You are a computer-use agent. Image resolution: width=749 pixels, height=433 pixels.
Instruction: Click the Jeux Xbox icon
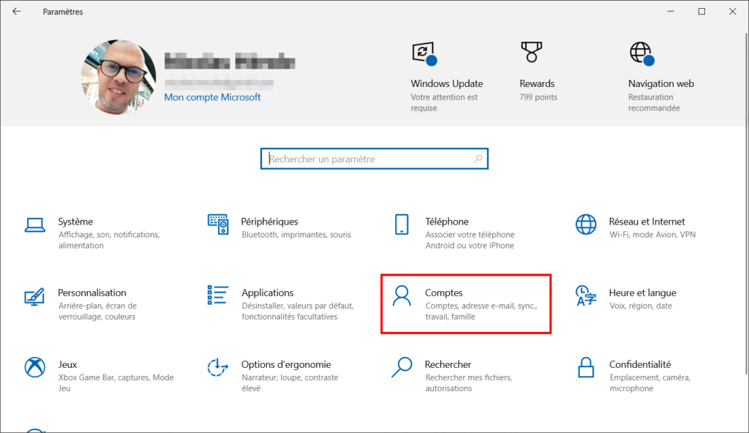coord(35,367)
